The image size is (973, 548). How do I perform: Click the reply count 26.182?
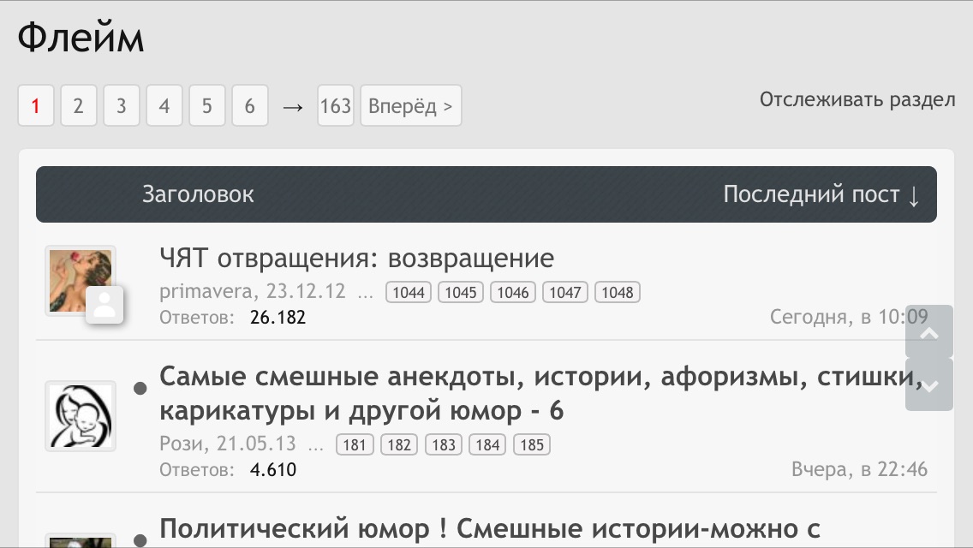(278, 317)
